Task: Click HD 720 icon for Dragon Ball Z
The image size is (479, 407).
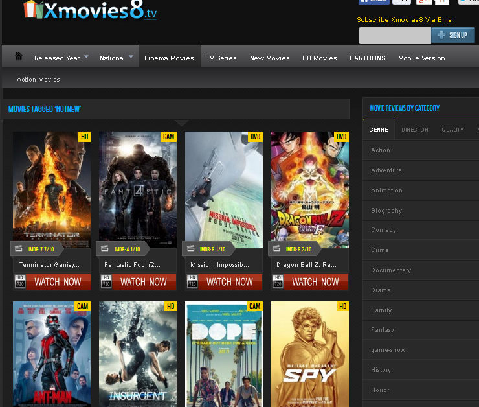Action: [278, 282]
